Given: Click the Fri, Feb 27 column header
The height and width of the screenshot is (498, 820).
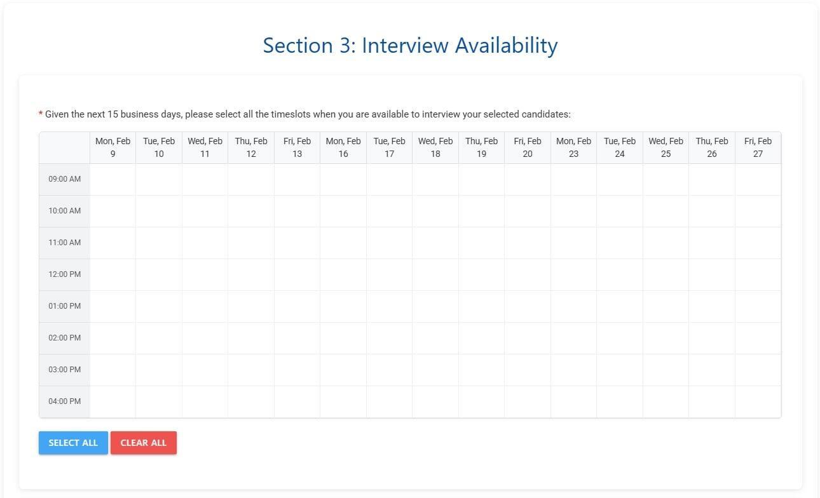Looking at the screenshot, I should tap(758, 147).
